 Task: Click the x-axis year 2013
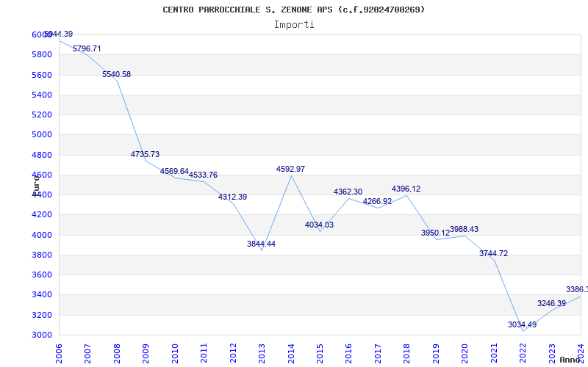262,354
